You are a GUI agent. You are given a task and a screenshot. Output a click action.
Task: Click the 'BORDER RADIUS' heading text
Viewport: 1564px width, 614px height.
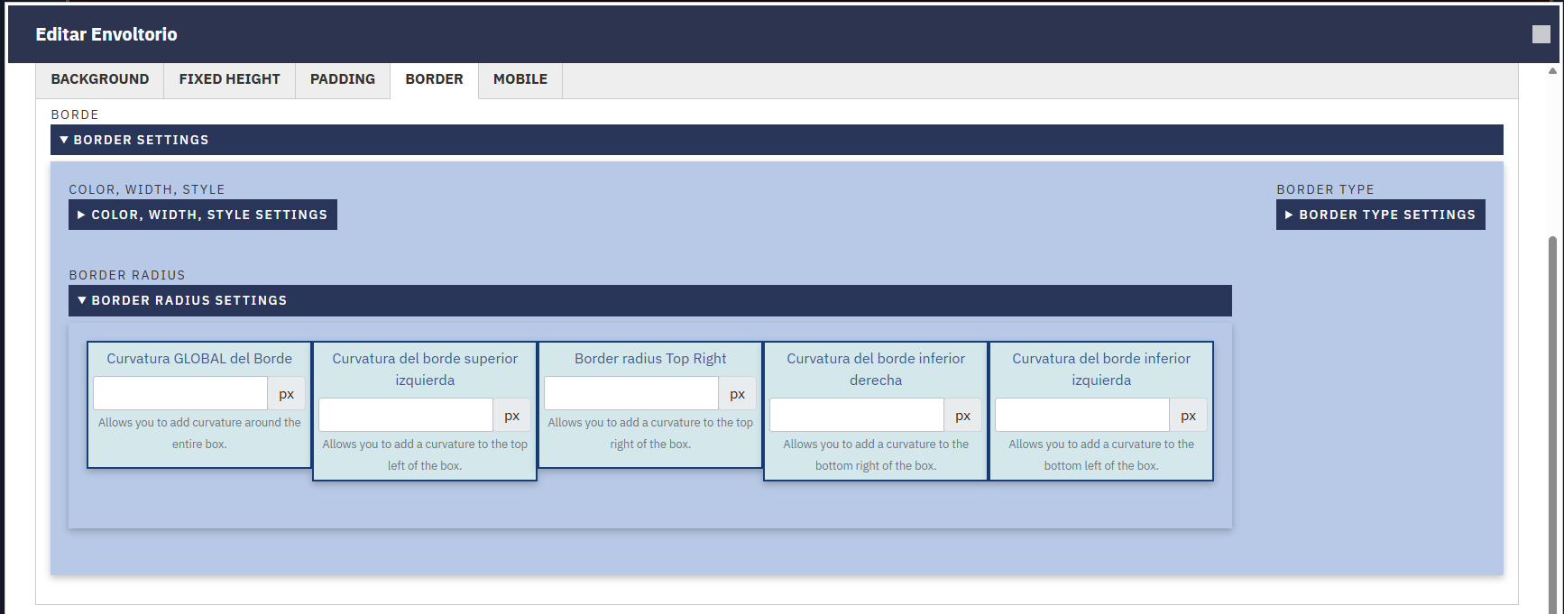pyautogui.click(x=127, y=275)
